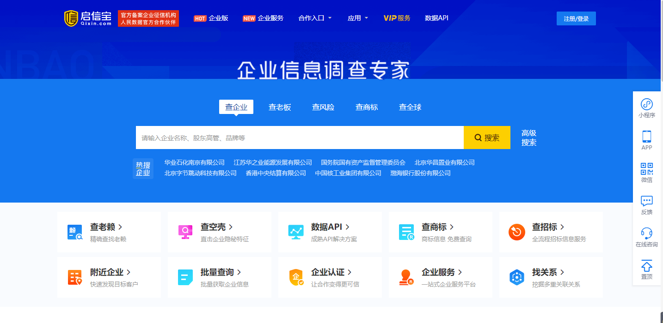Open 数据API from the top navigation
Screen dimensions: 663x323
pos(436,18)
